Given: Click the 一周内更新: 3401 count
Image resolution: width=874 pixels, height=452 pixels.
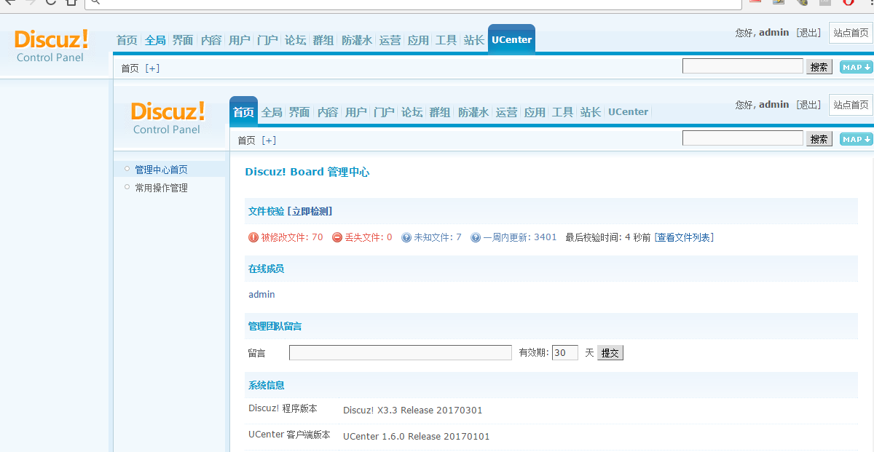Looking at the screenshot, I should pos(520,237).
